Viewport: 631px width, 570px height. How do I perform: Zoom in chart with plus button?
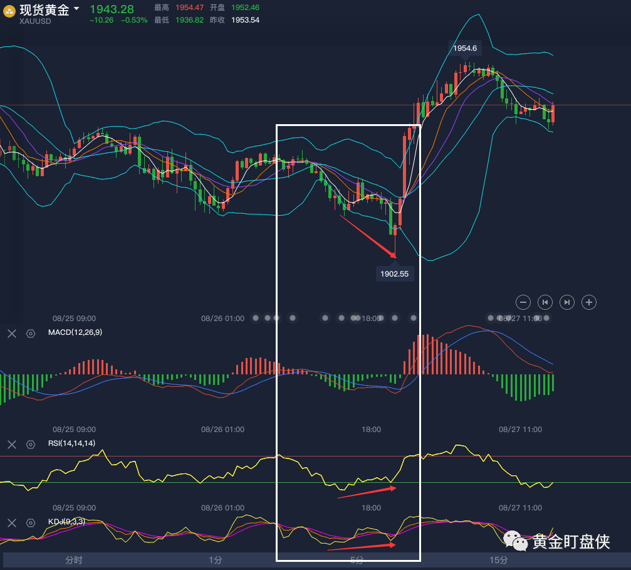pyautogui.click(x=589, y=302)
